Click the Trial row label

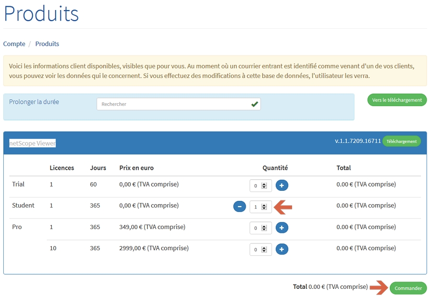click(x=18, y=184)
